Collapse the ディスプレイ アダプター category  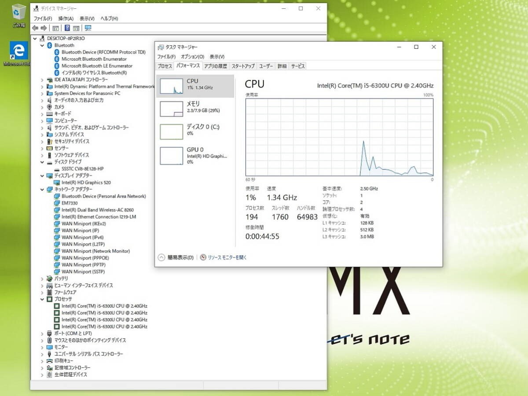(x=42, y=176)
